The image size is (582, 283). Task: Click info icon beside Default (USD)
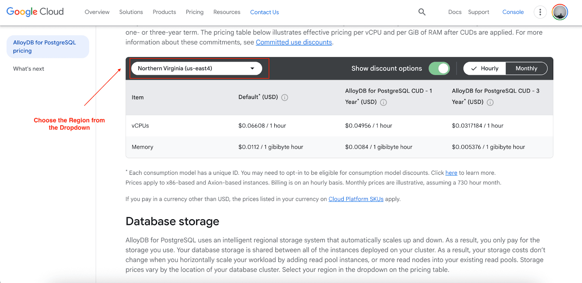(x=285, y=97)
